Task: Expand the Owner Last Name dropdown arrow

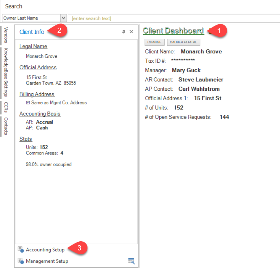Action: (x=63, y=18)
